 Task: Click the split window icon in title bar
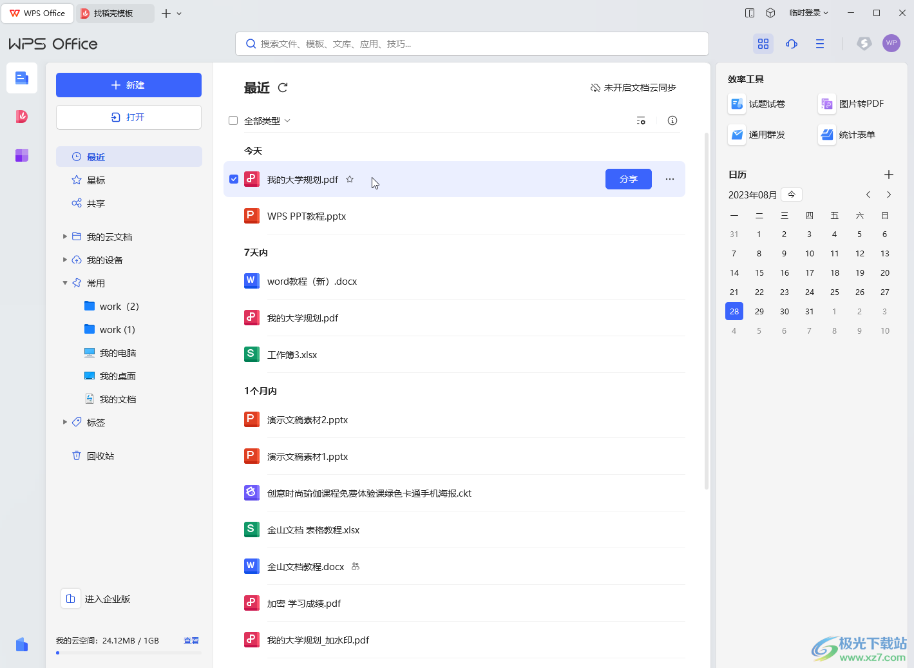pos(750,13)
